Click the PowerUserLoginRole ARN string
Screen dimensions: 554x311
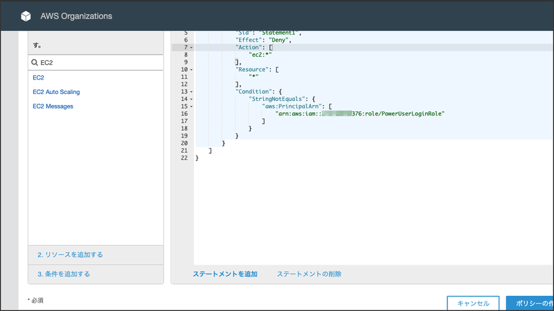(360, 114)
